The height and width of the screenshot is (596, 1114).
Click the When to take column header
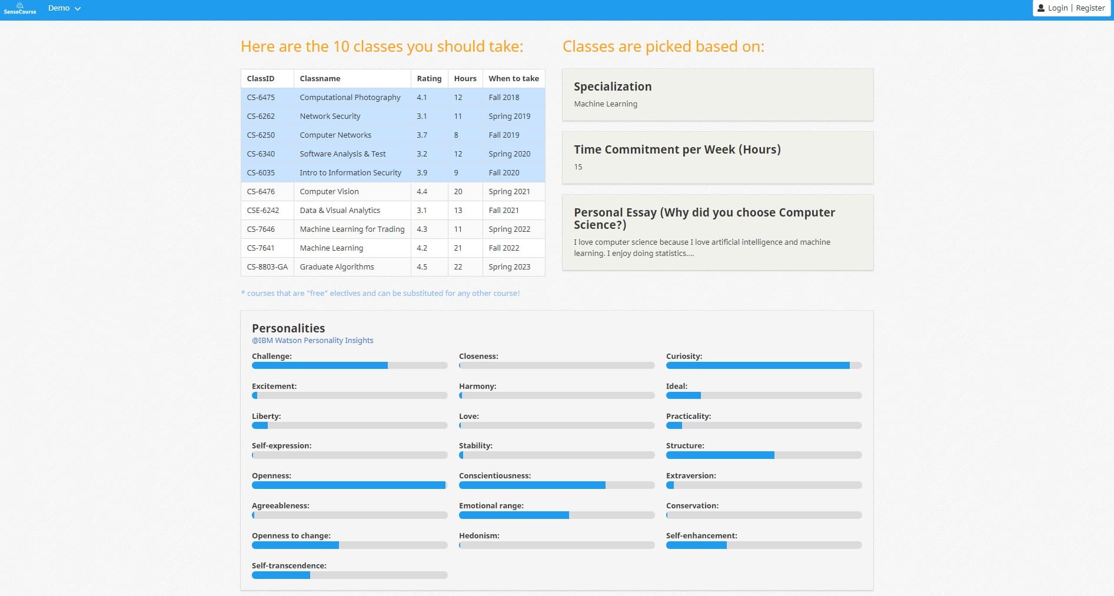(513, 79)
